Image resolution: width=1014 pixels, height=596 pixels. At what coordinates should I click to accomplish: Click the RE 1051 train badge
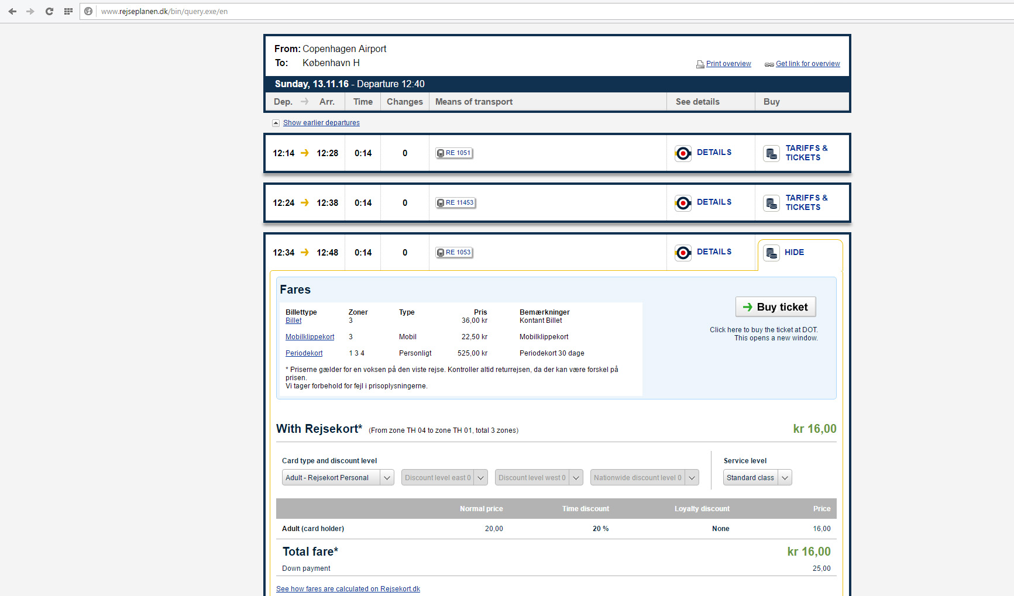(x=454, y=153)
